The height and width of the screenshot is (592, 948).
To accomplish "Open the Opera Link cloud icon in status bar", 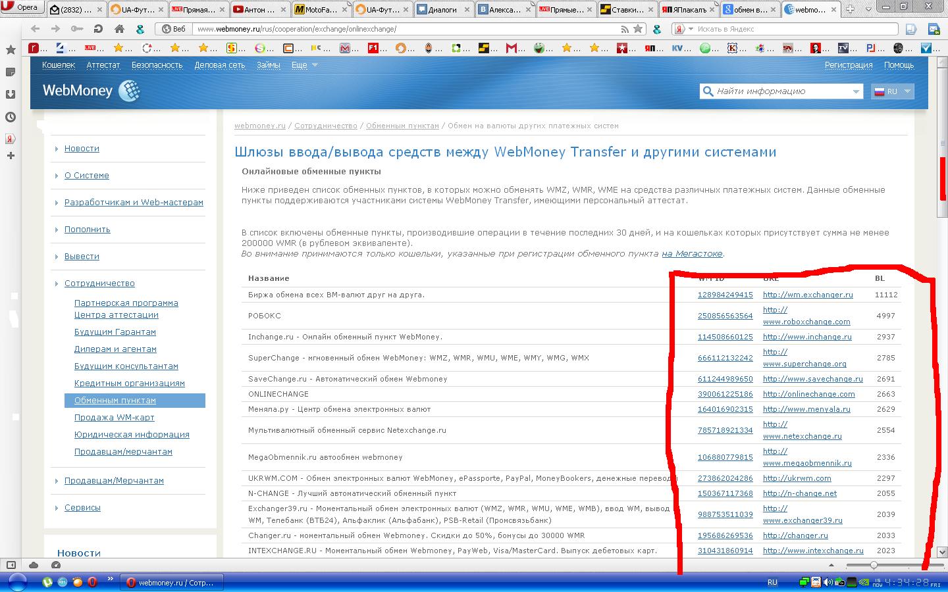I will click(34, 565).
